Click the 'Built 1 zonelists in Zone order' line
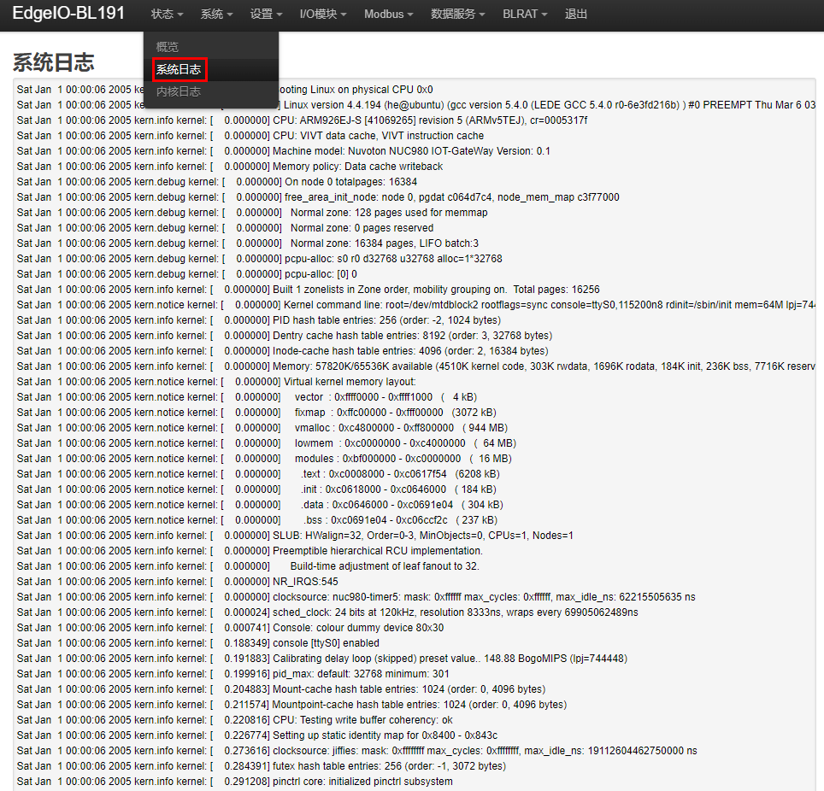824x791 pixels. (x=309, y=290)
